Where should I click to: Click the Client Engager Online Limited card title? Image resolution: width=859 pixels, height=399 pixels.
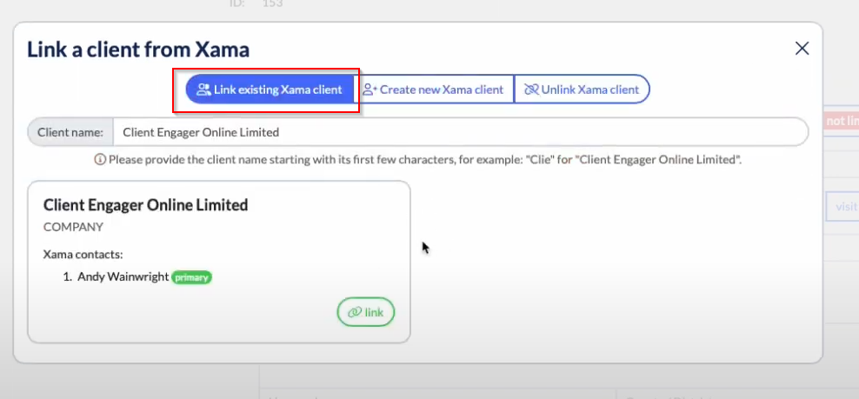[146, 205]
